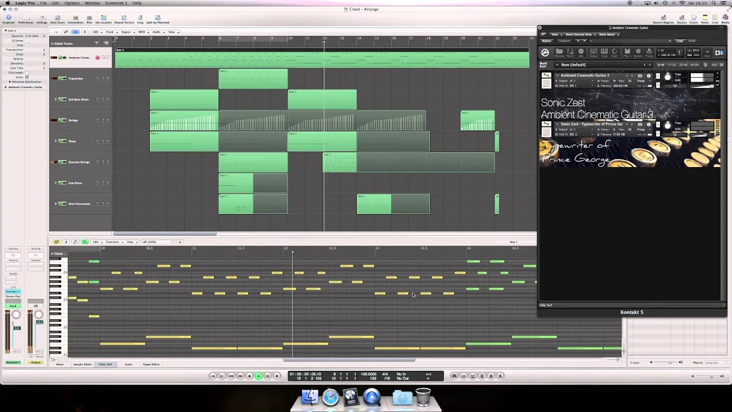This screenshot has width=732, height=412.
Task: Switch to the Sample Editor tab
Action: coord(82,365)
